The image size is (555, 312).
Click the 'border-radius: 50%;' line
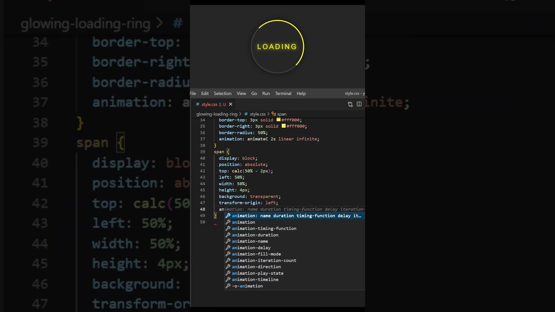click(x=243, y=133)
